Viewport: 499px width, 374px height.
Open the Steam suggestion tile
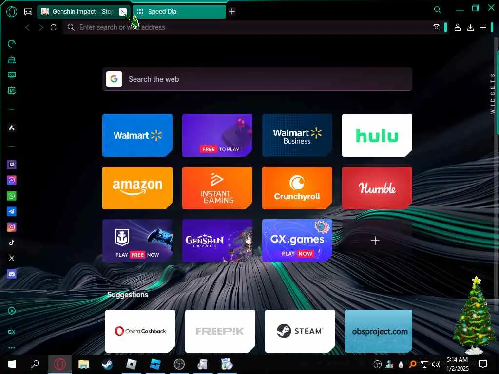(x=300, y=331)
